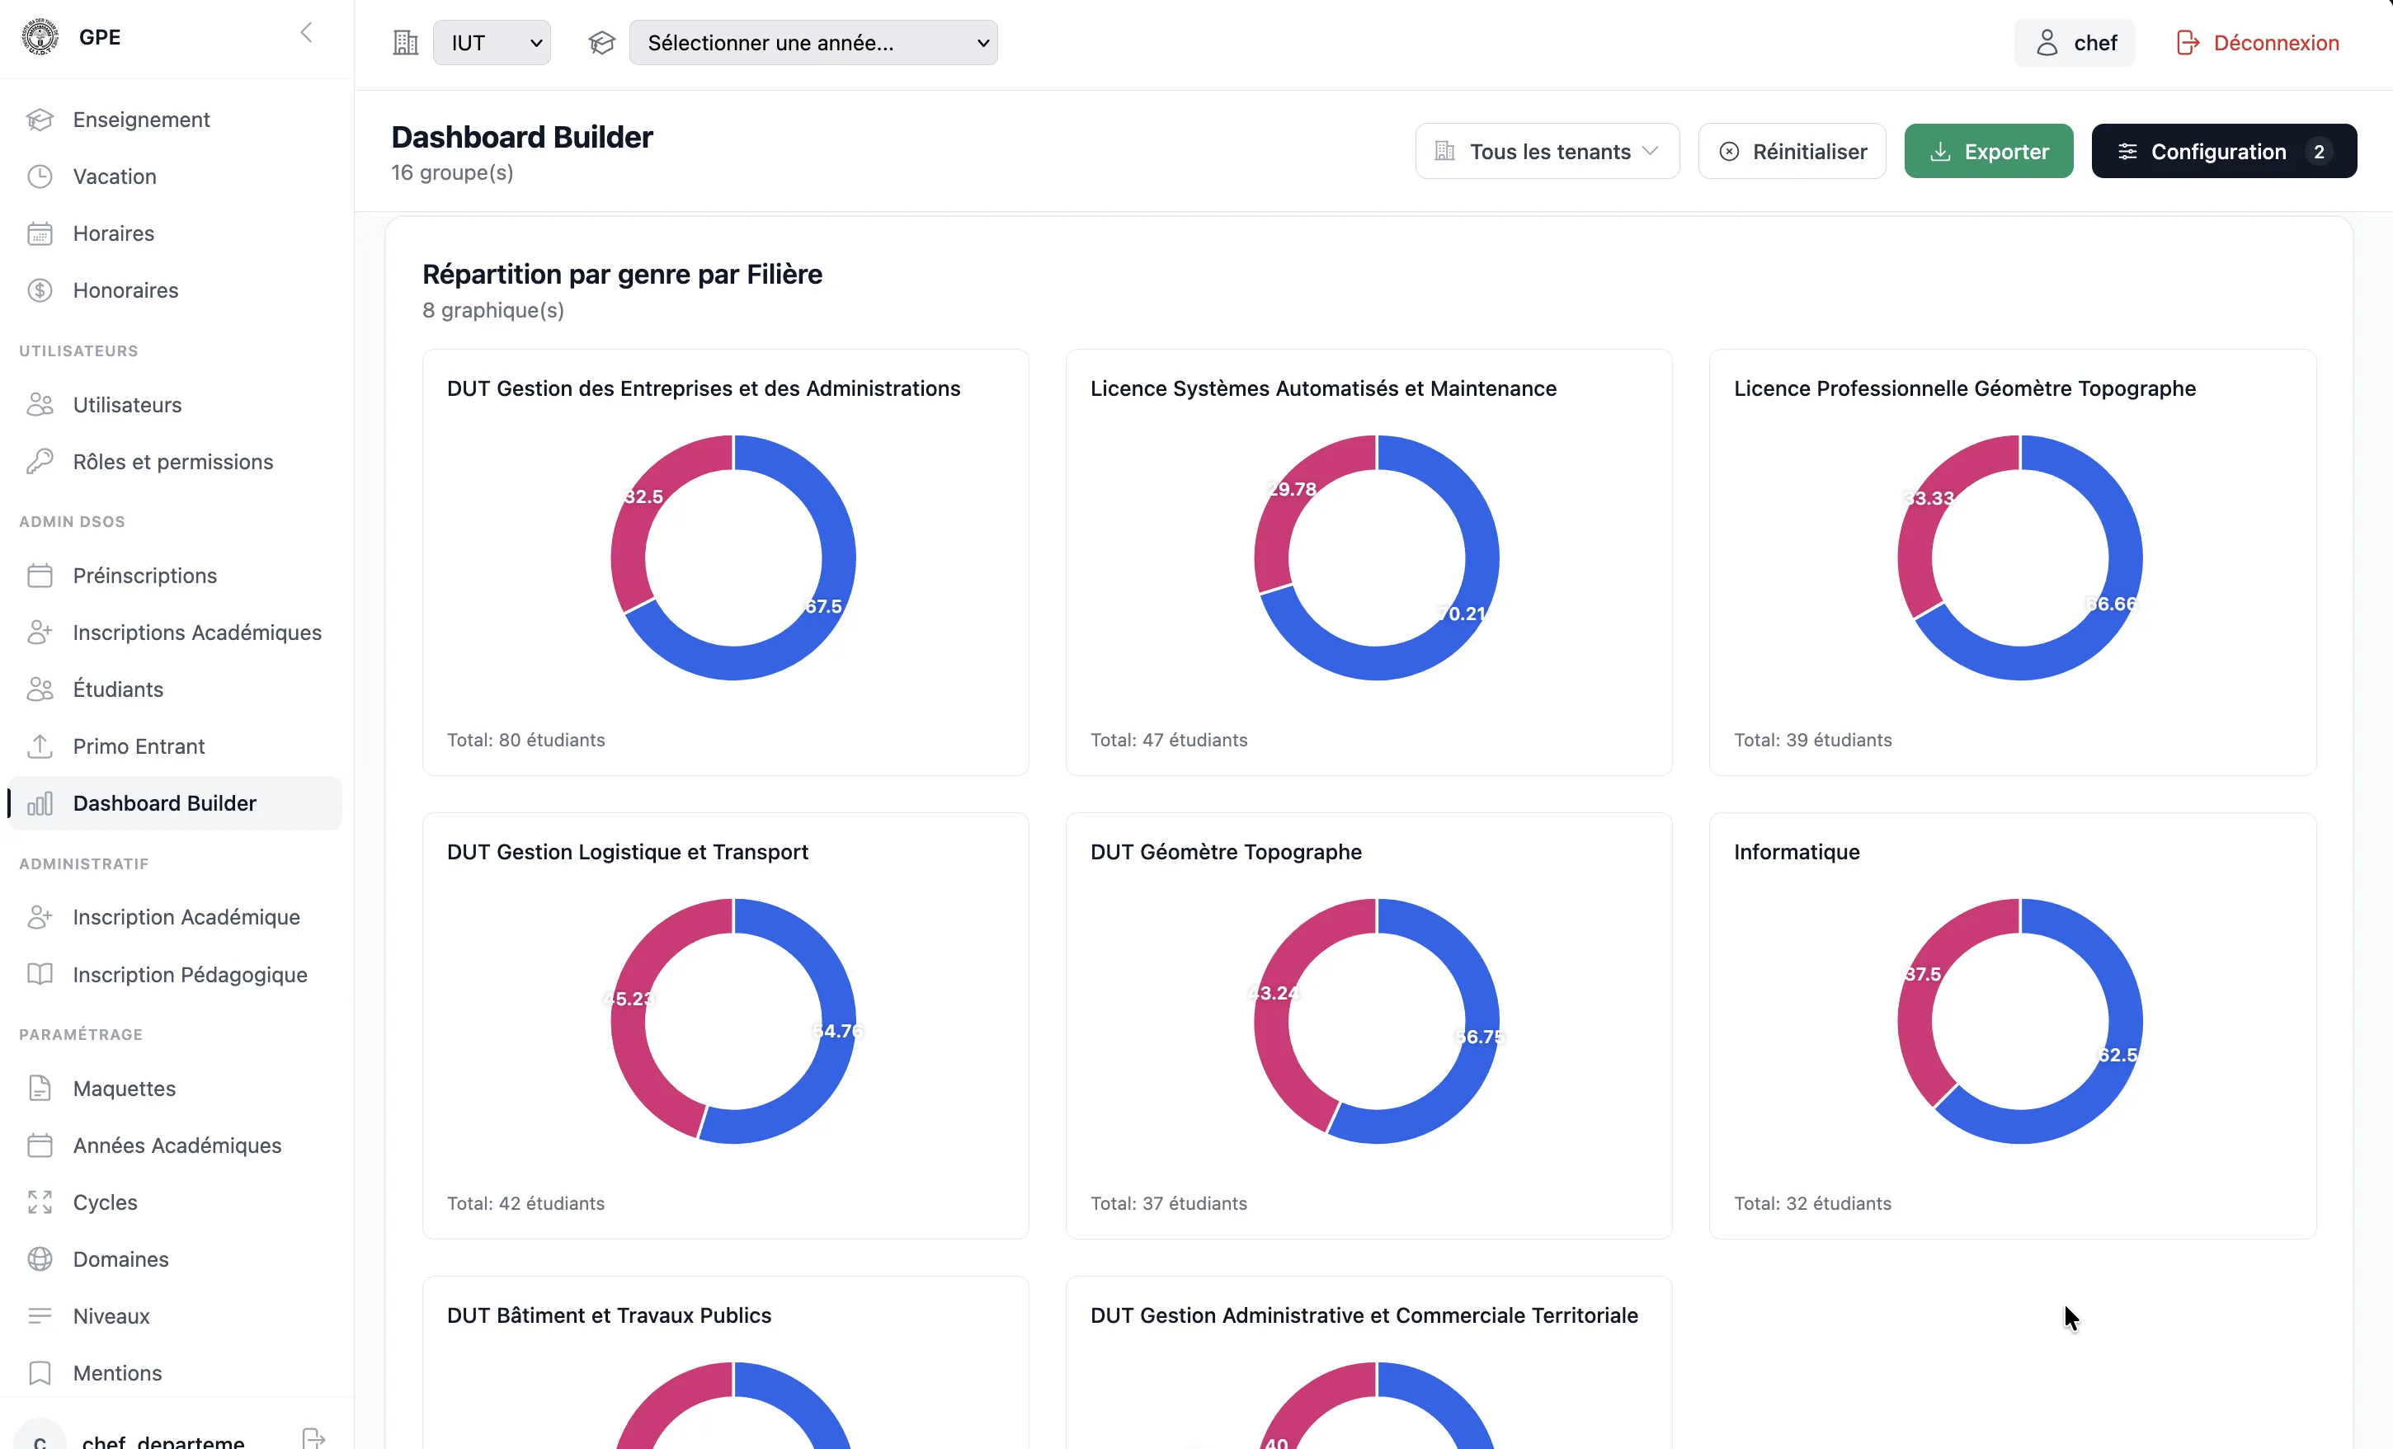Click the Utilisateurs people icon
This screenshot has width=2393, height=1449.
click(x=40, y=405)
